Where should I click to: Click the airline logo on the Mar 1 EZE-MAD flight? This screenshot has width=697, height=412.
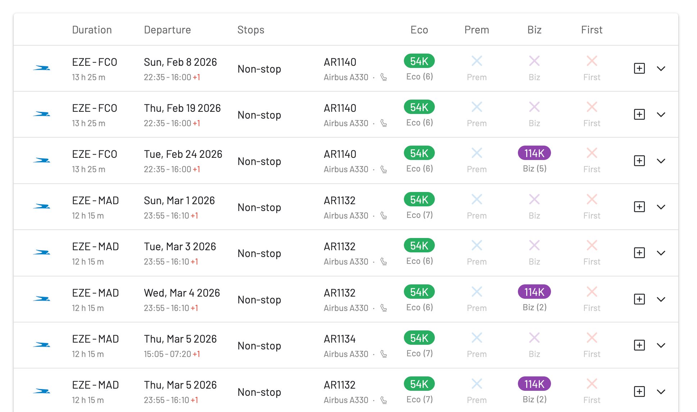(42, 206)
